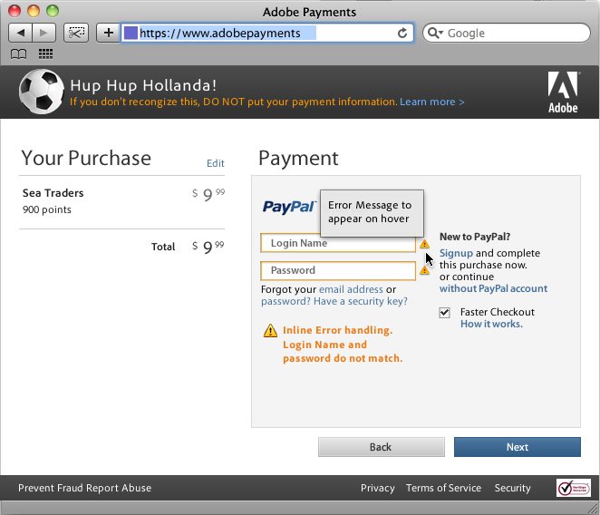
Task: Click warning icon beside Password field
Action: [x=424, y=270]
